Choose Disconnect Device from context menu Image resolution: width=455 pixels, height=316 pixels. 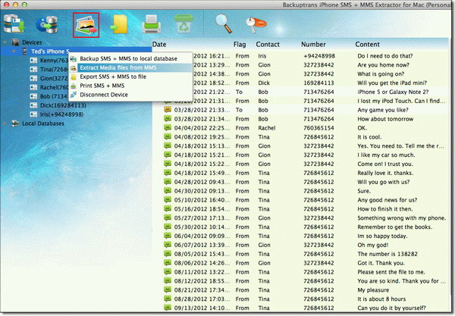click(130, 95)
